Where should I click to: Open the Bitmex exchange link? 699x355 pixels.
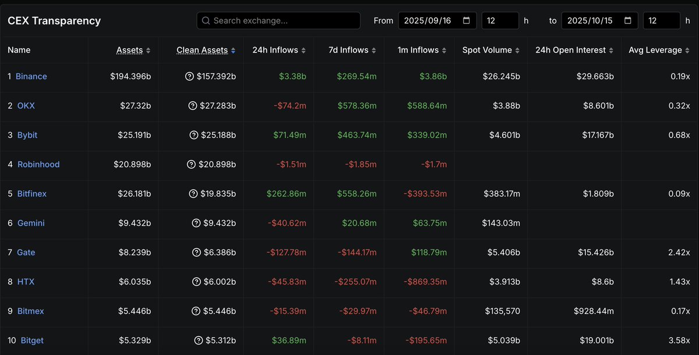30,311
